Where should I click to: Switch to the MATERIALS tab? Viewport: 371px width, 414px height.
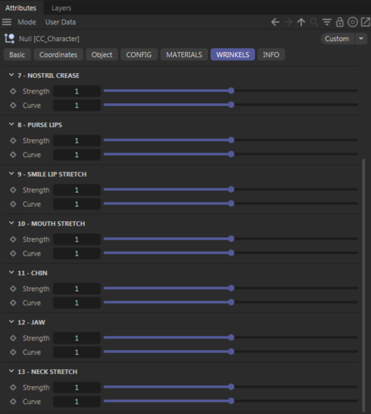[x=184, y=54]
